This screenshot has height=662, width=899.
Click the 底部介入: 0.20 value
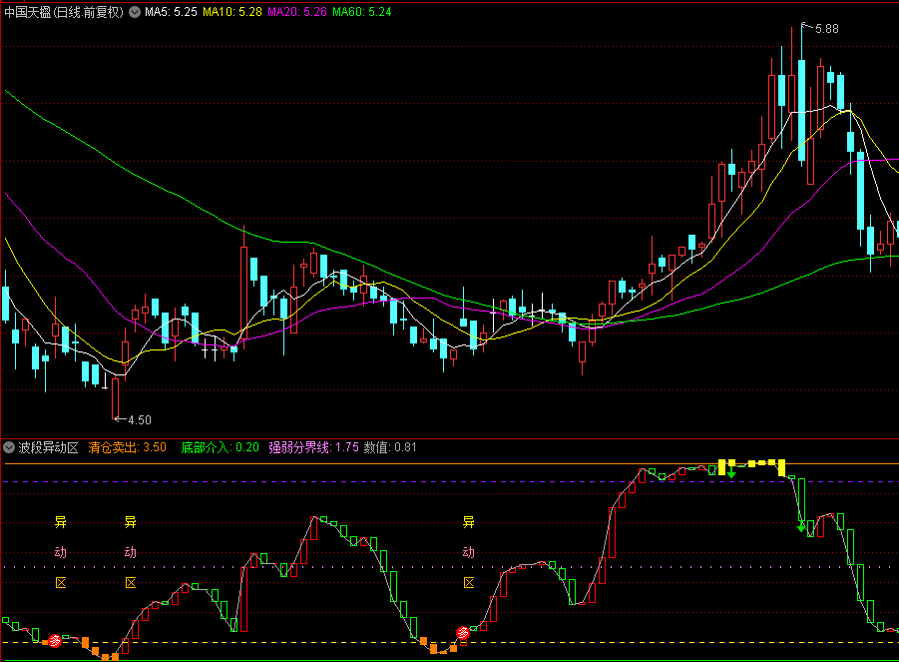click(x=221, y=447)
